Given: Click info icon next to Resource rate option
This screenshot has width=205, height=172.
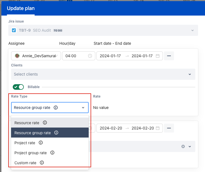Looking at the screenshot, I should point(45,123).
